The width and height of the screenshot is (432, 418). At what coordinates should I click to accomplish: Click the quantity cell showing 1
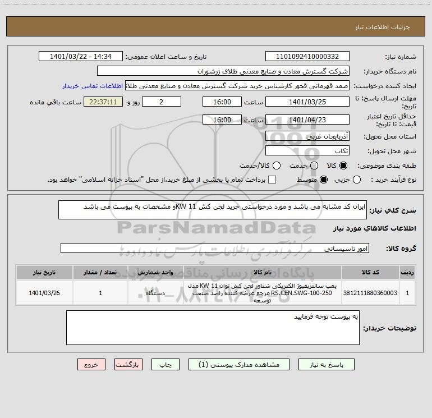click(100, 293)
